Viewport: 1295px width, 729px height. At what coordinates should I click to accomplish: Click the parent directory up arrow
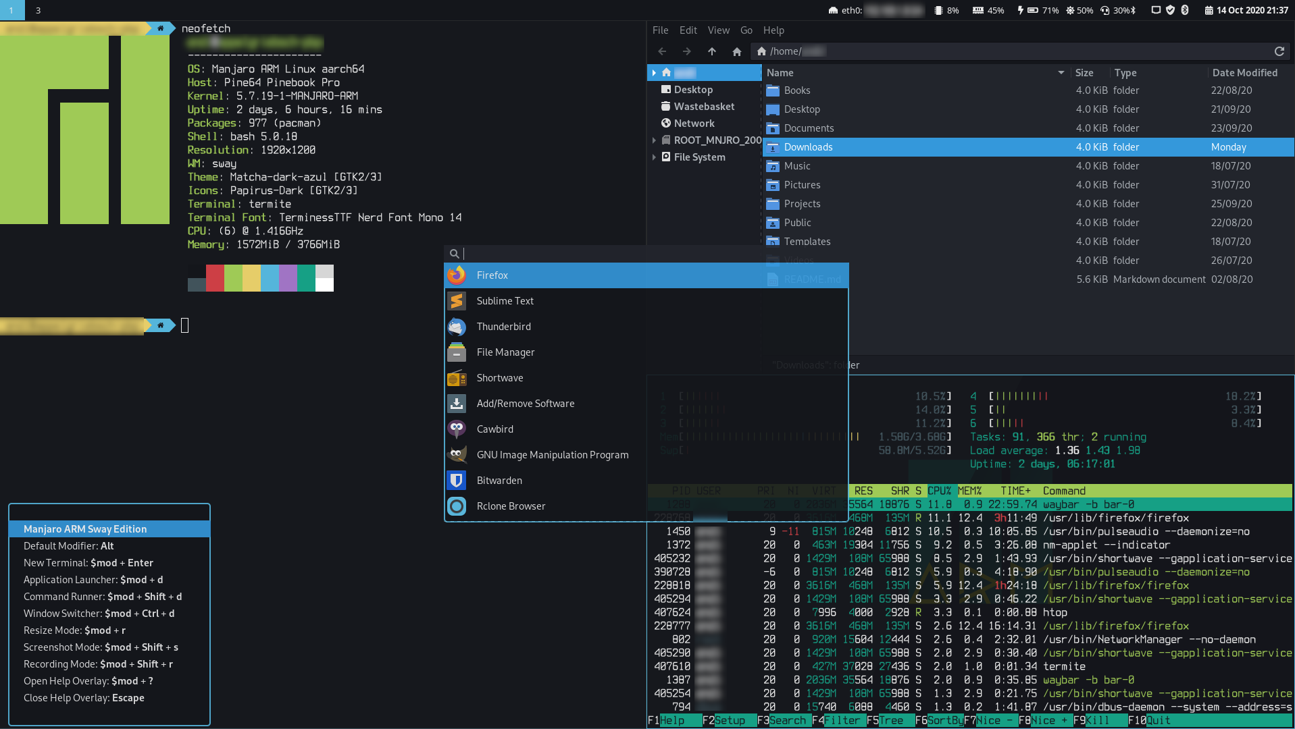[711, 51]
